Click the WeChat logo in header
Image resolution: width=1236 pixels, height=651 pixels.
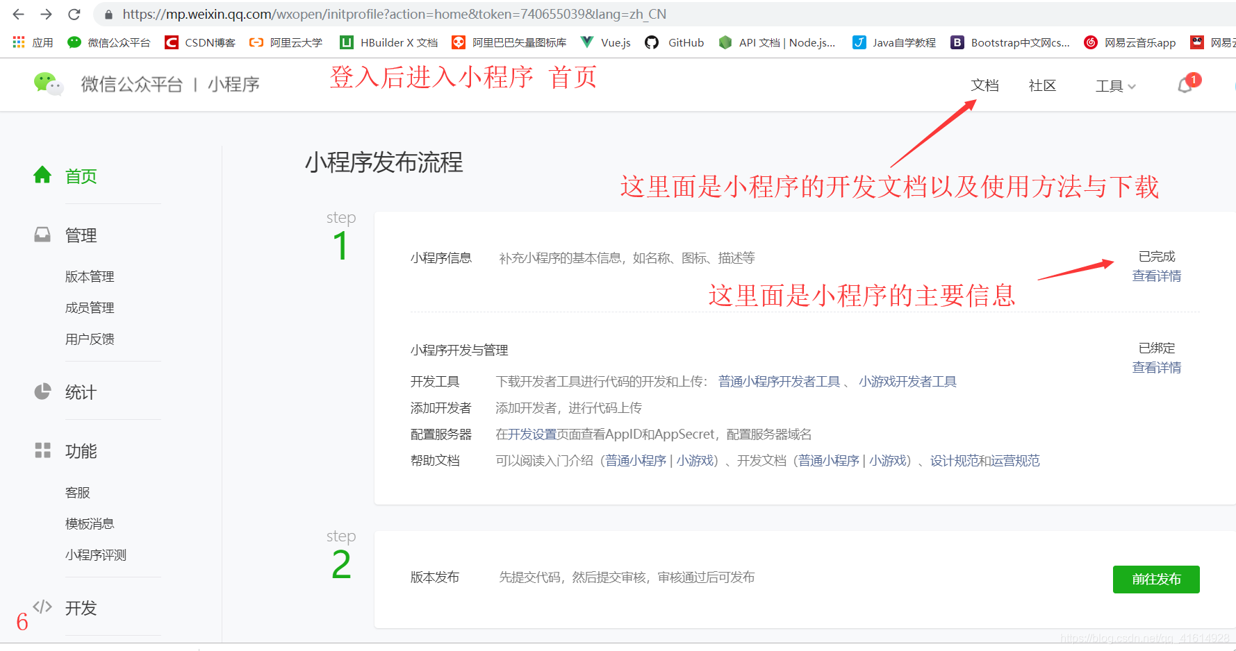(49, 84)
